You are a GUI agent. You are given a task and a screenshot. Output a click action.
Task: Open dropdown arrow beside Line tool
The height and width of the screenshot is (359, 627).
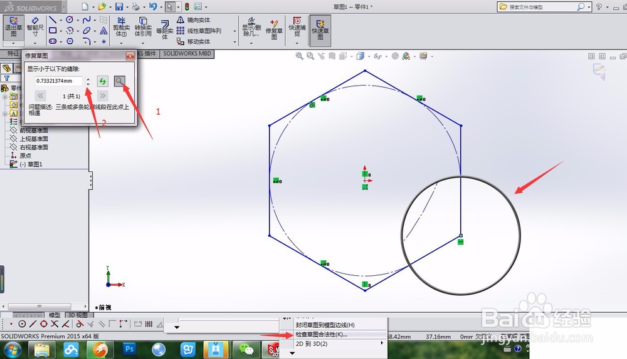[x=61, y=20]
